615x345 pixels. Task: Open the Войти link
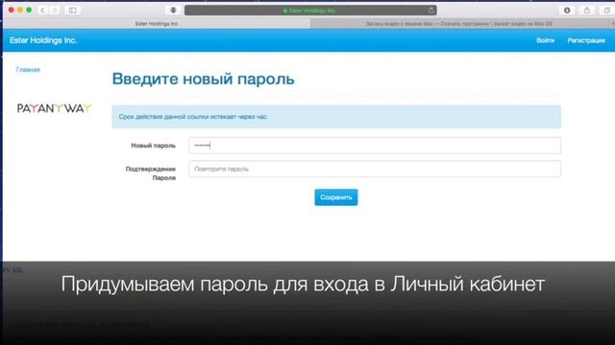click(x=545, y=40)
